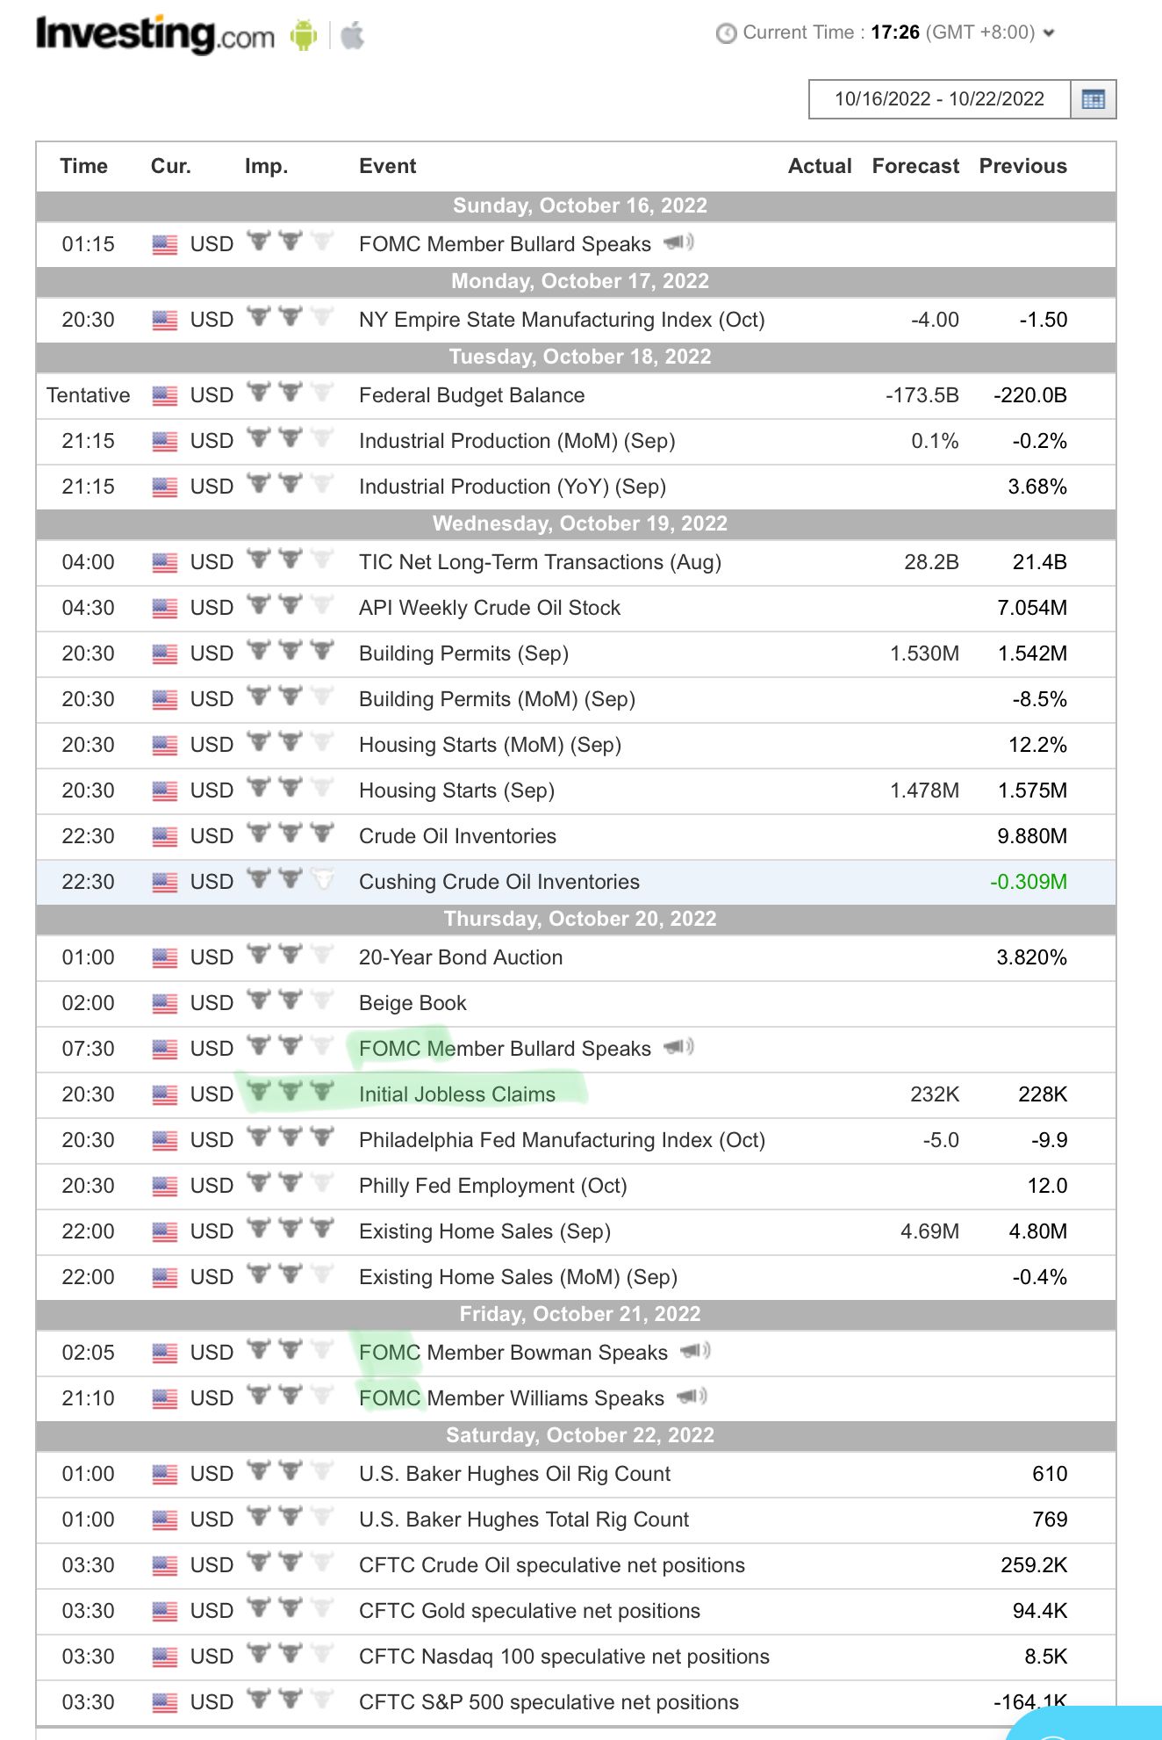Expand the GMT +8:00 timezone dropdown arrow
The image size is (1162, 1740).
click(1048, 33)
